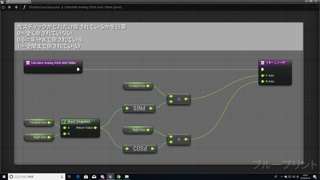Open Google Chrome from taskbar
Screen dimensions: 320x180
[118, 177]
